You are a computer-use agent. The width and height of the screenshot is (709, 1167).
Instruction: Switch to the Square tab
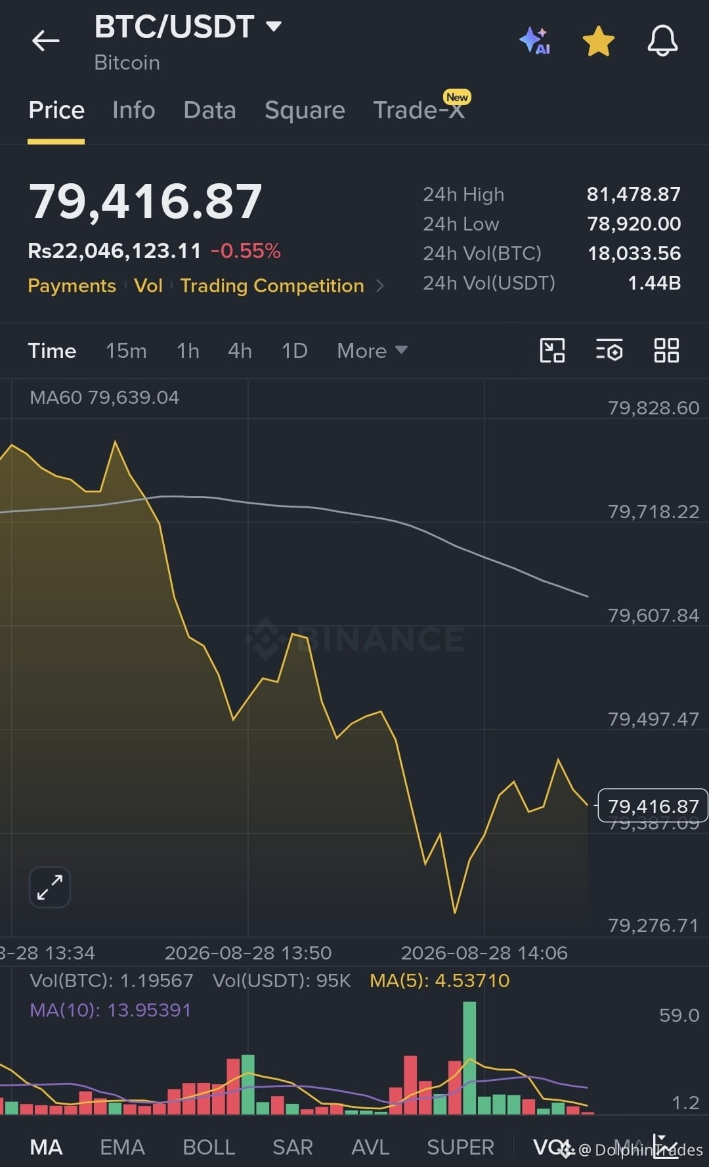click(305, 110)
